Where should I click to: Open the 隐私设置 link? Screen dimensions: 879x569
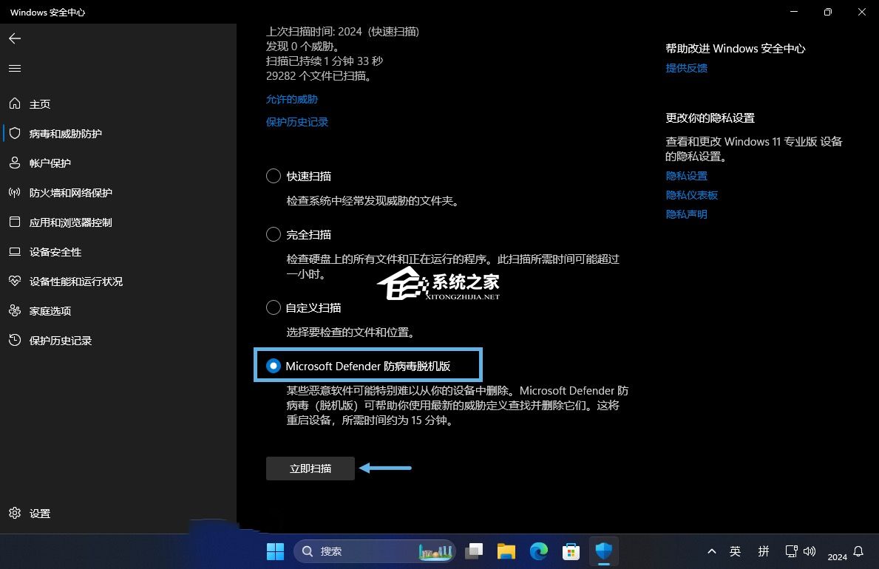pyautogui.click(x=686, y=175)
